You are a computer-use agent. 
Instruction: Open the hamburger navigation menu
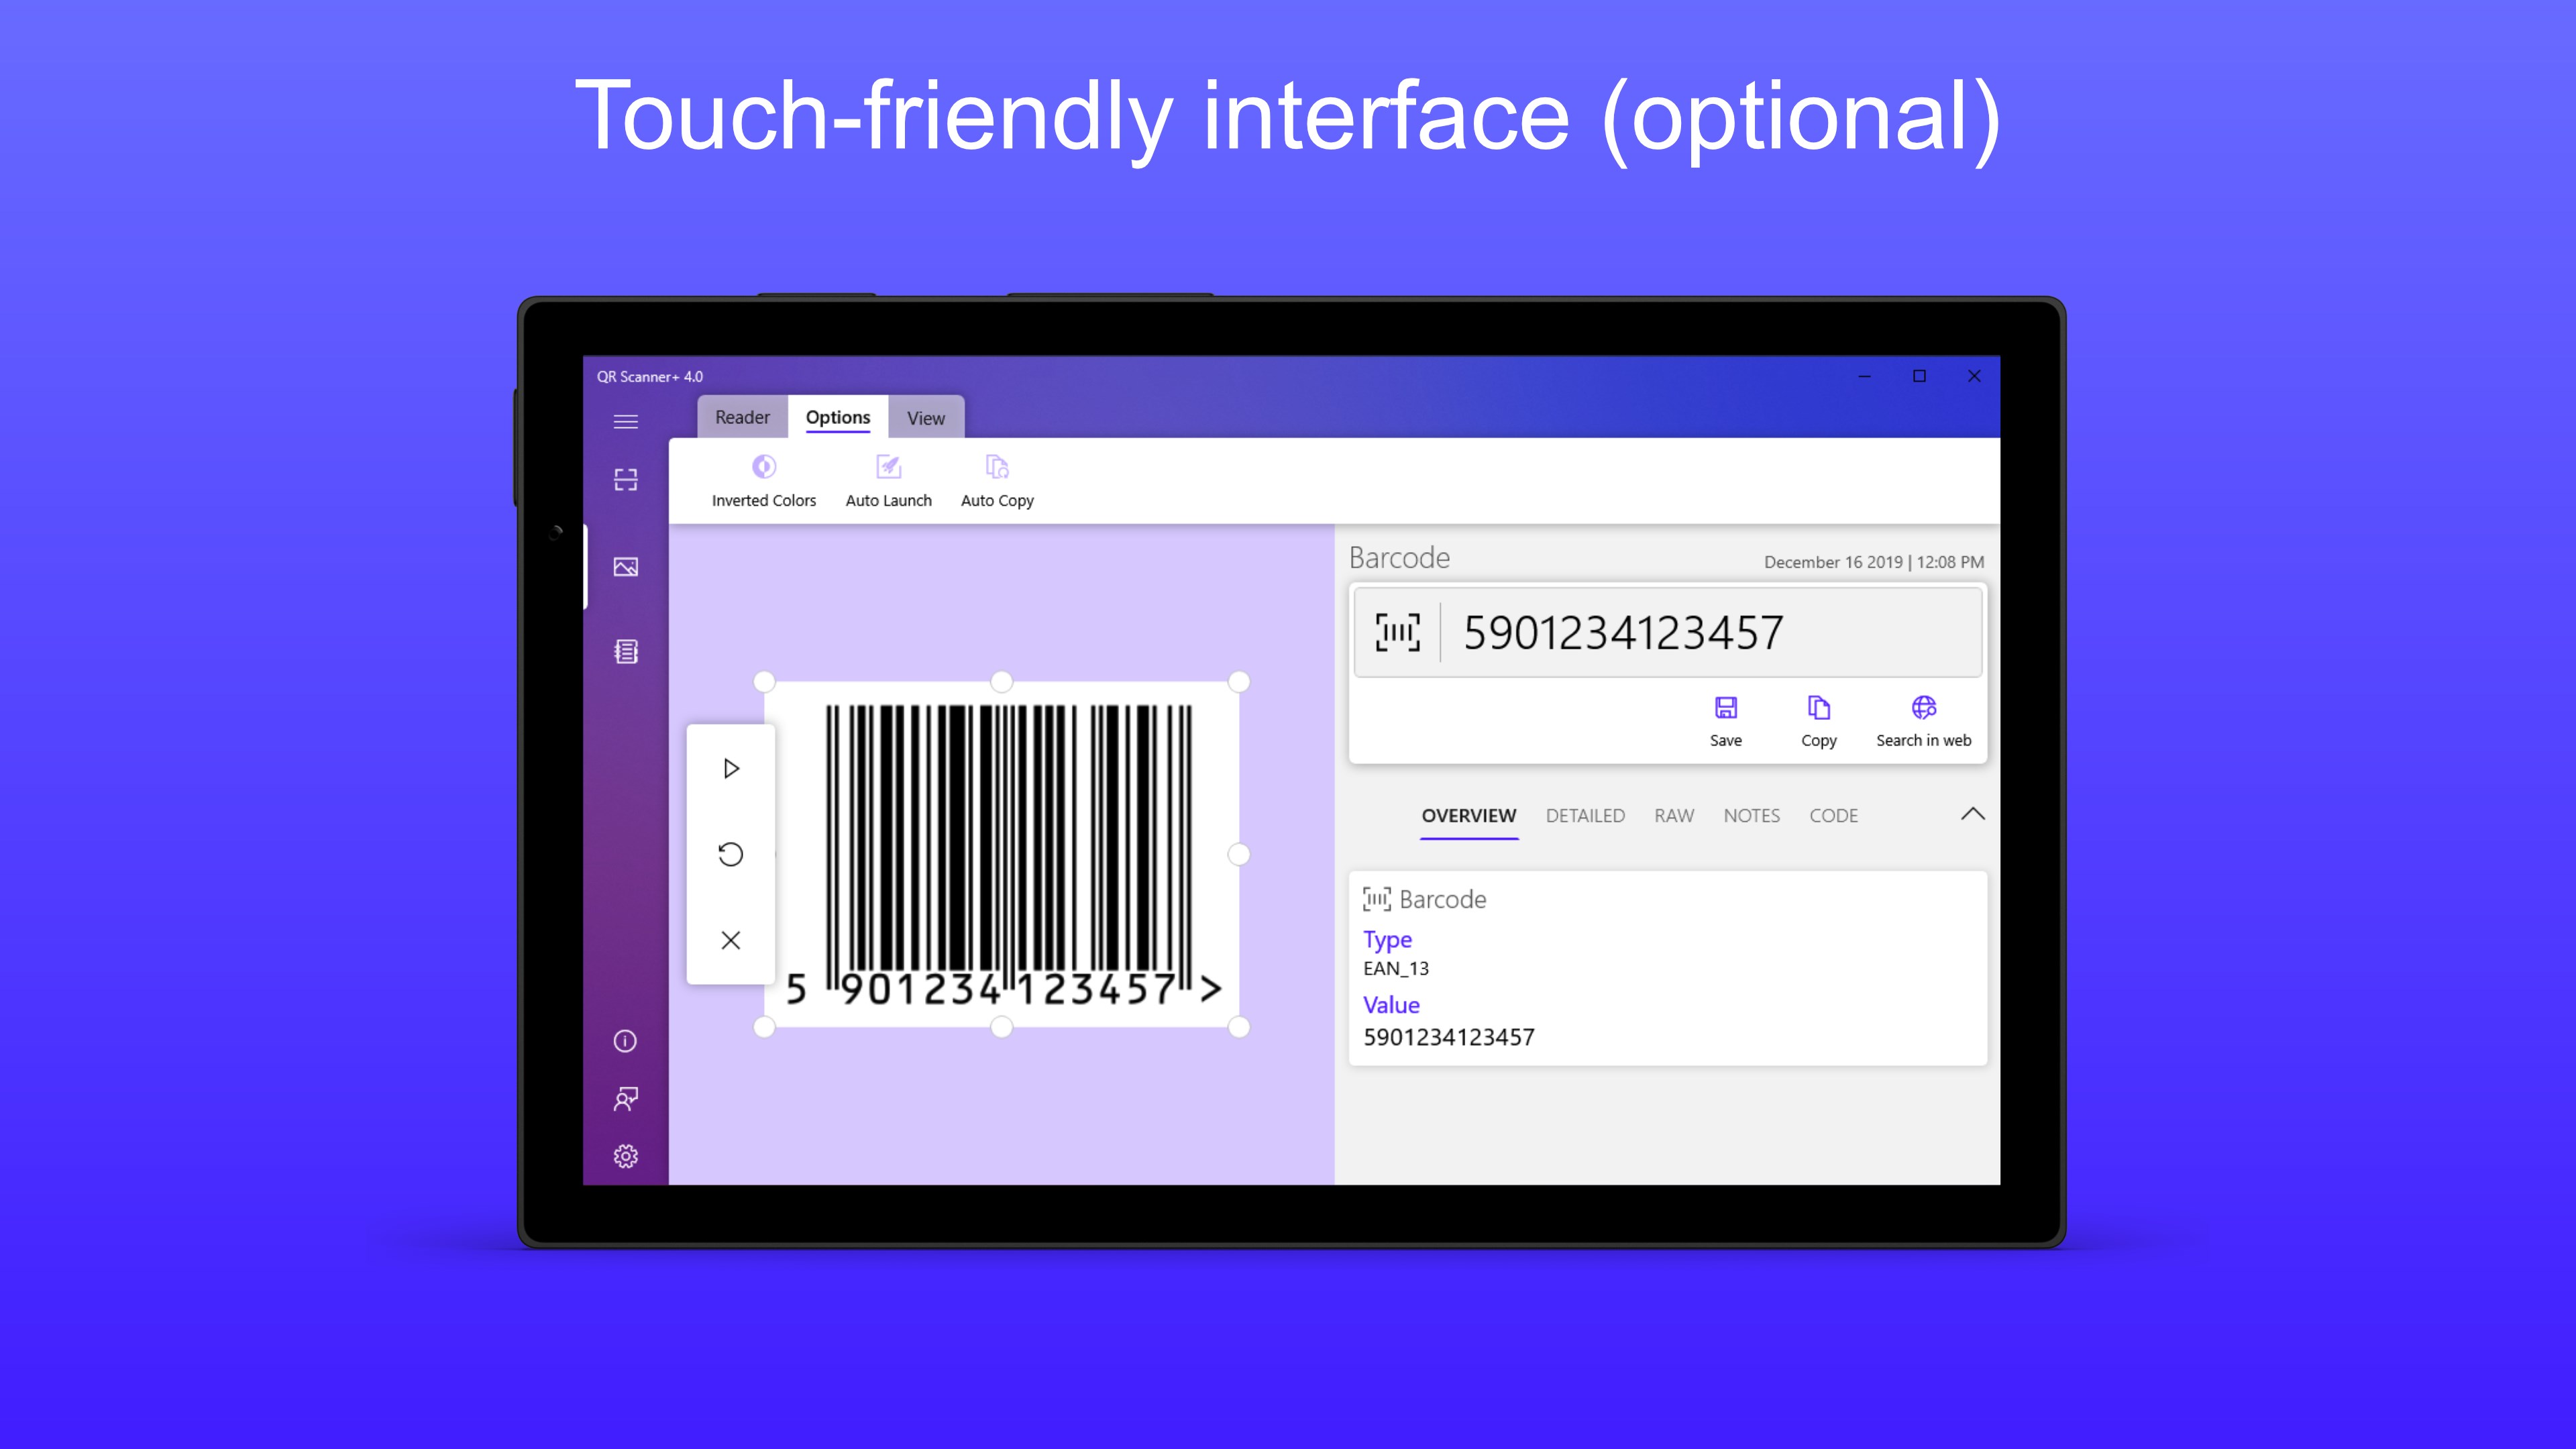tap(625, 421)
